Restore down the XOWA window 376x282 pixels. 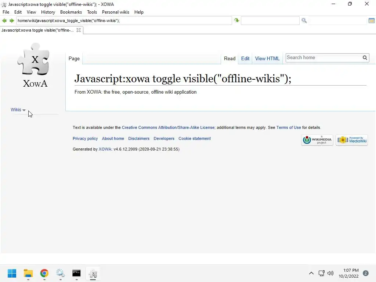coord(350,4)
